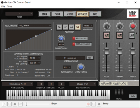Screen dimensions: 140x108
Task: Set polyphony to 16 voices
Action: [x=59, y=27]
